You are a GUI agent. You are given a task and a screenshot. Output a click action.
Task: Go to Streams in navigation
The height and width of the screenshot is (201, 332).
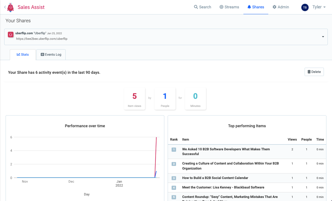point(229,7)
